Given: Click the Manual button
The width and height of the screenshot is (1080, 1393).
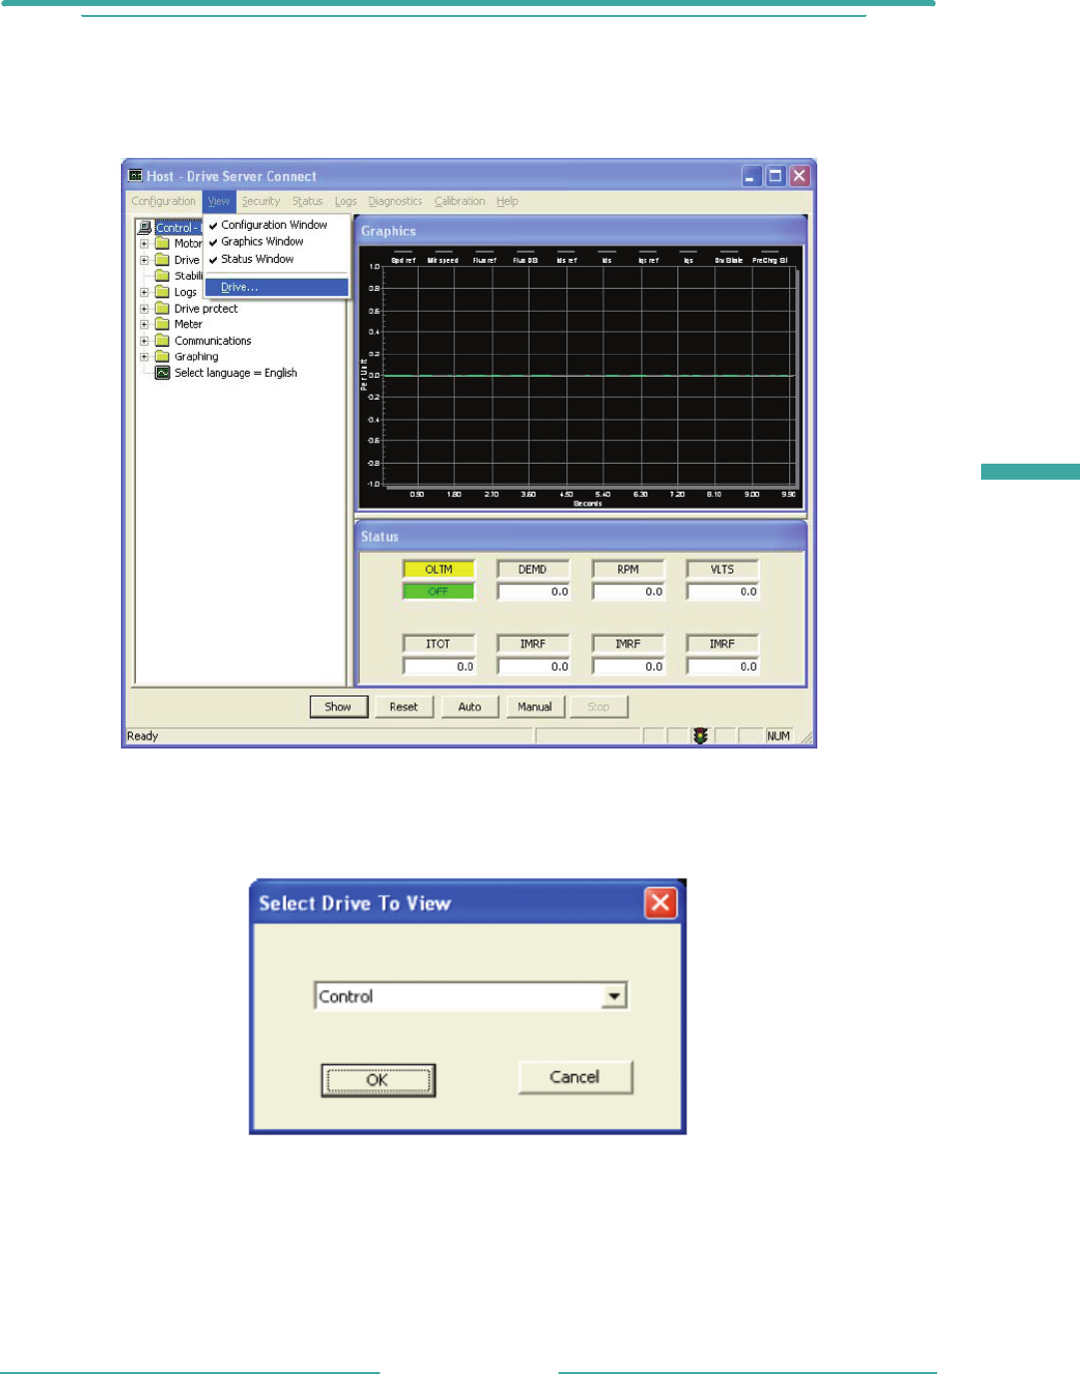Looking at the screenshot, I should point(535,706).
